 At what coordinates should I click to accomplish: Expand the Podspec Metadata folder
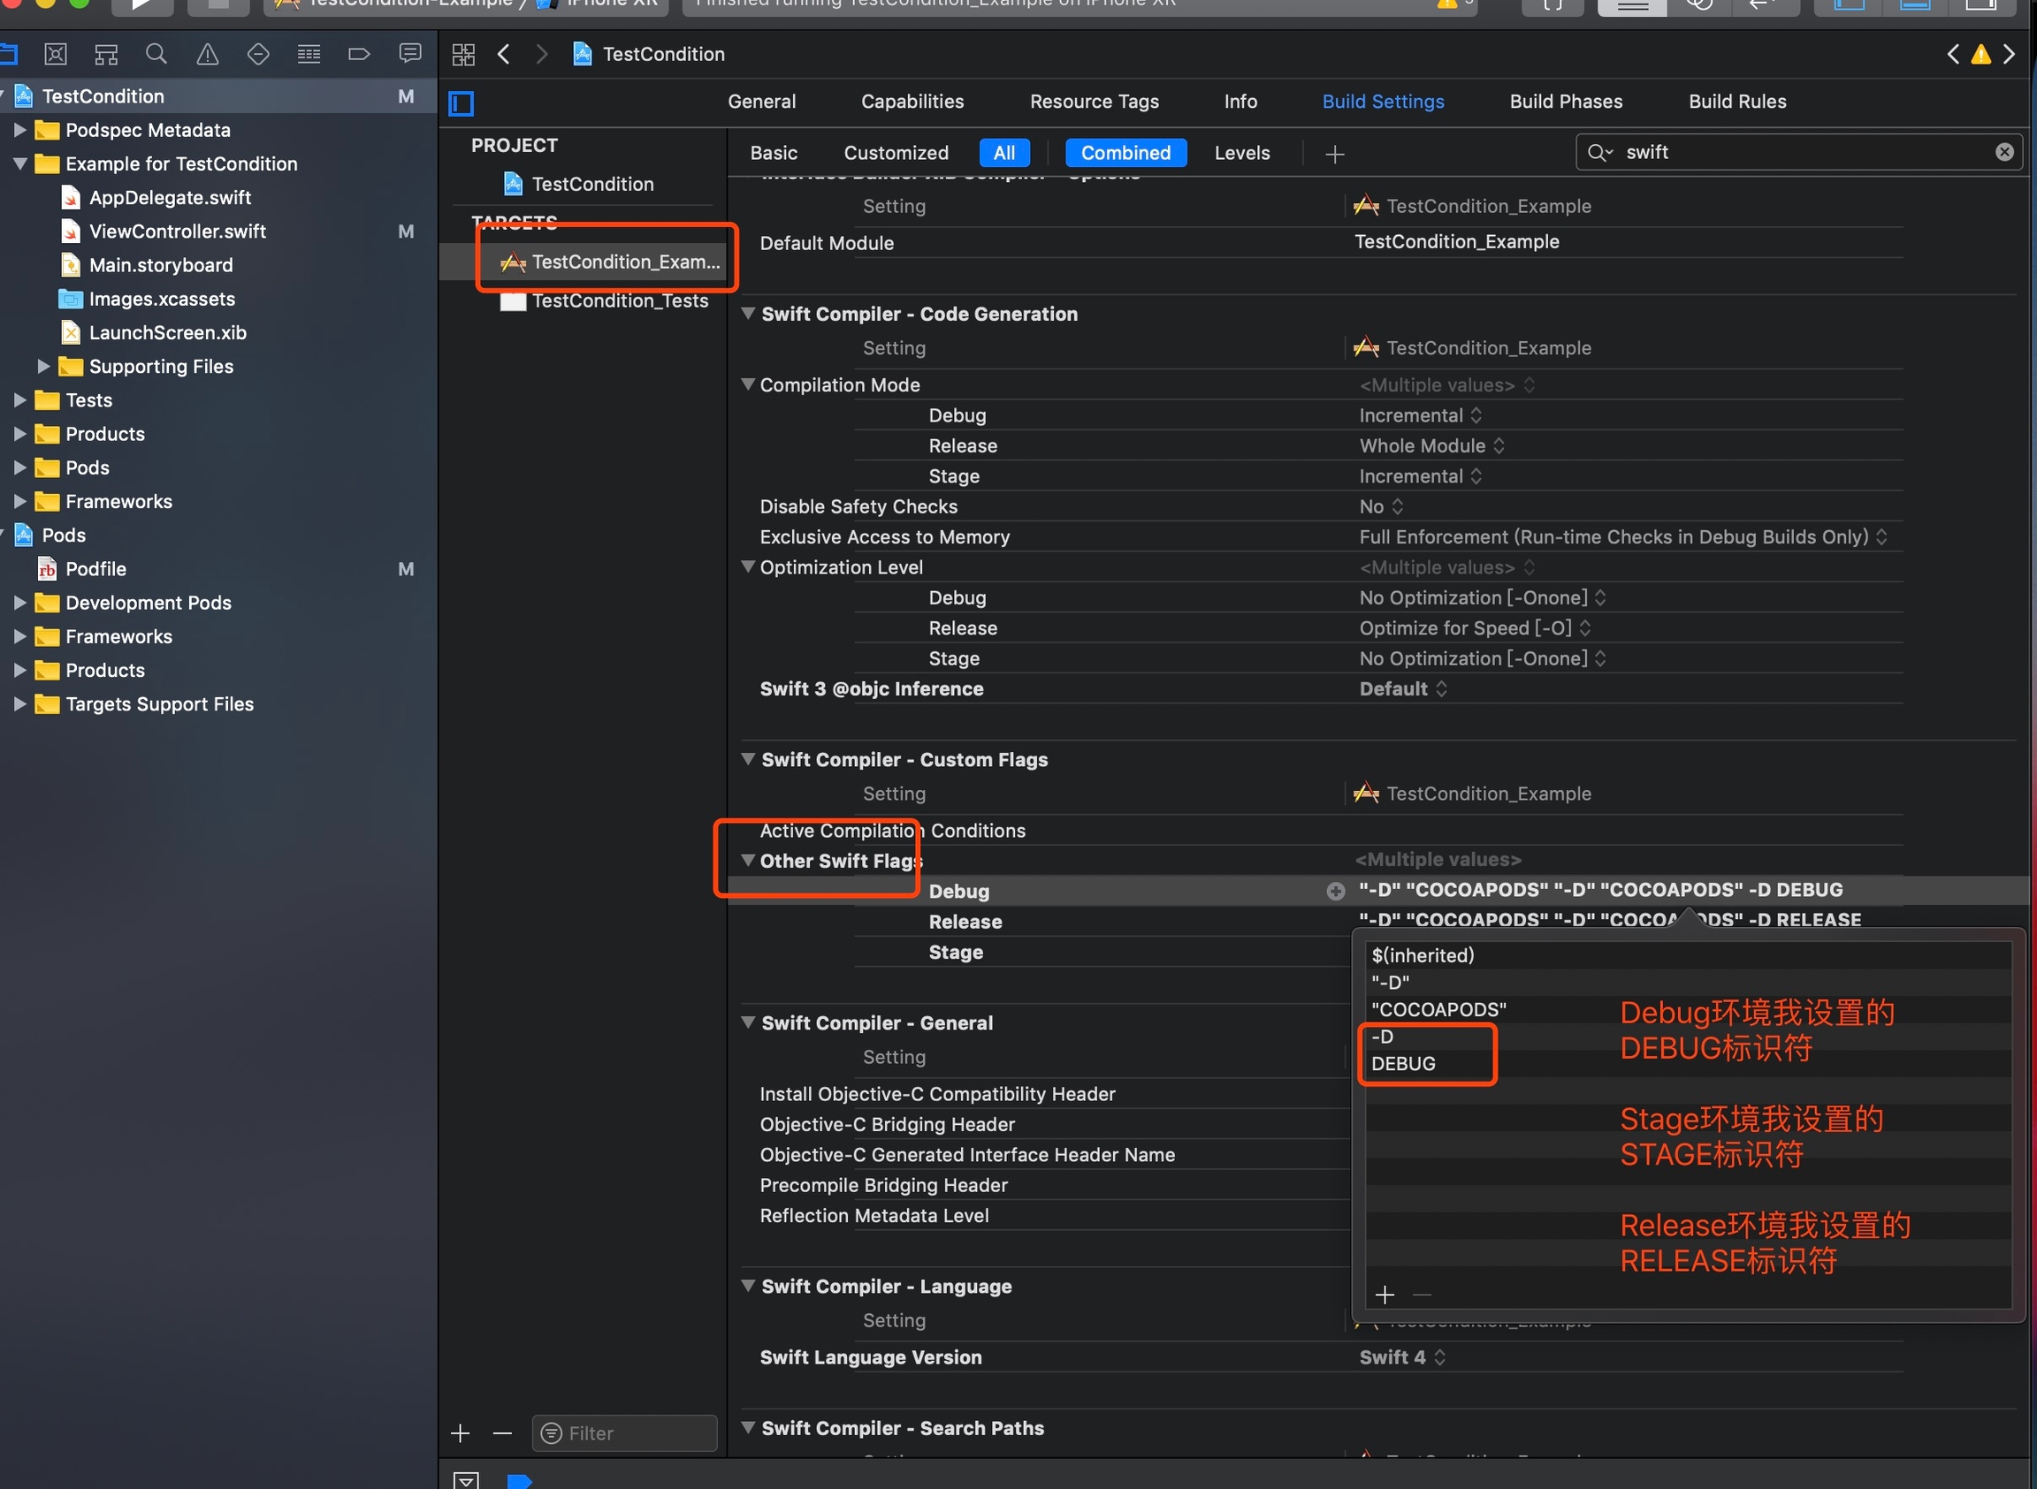(19, 130)
